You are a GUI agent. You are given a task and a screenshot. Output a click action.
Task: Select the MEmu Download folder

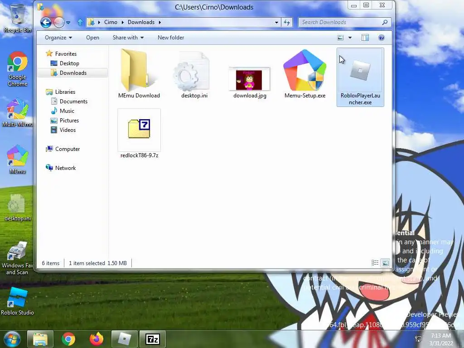click(x=139, y=74)
